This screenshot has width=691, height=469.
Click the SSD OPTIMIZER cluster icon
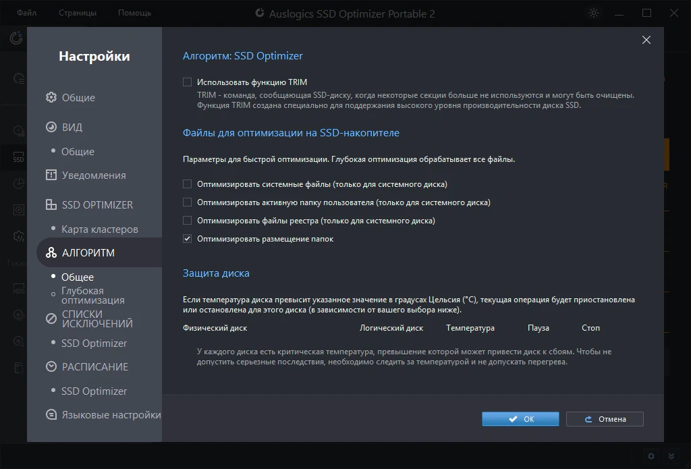point(51,204)
